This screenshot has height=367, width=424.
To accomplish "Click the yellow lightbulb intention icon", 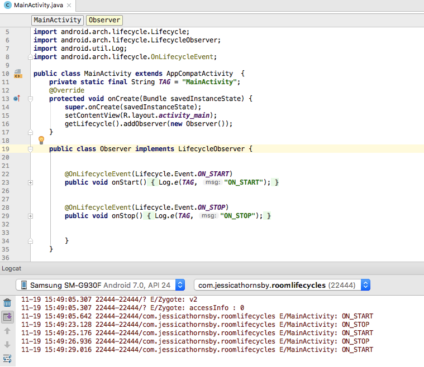I will 41,140.
